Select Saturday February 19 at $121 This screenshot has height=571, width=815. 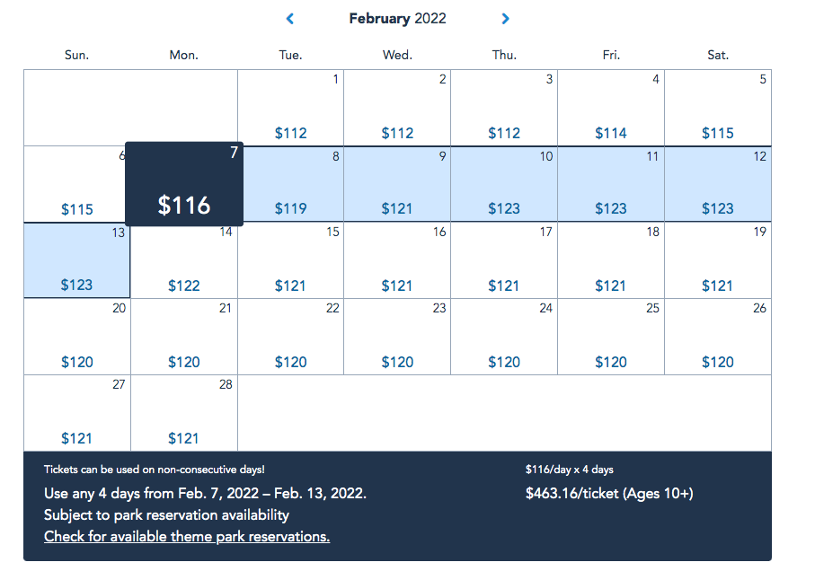pos(718,260)
